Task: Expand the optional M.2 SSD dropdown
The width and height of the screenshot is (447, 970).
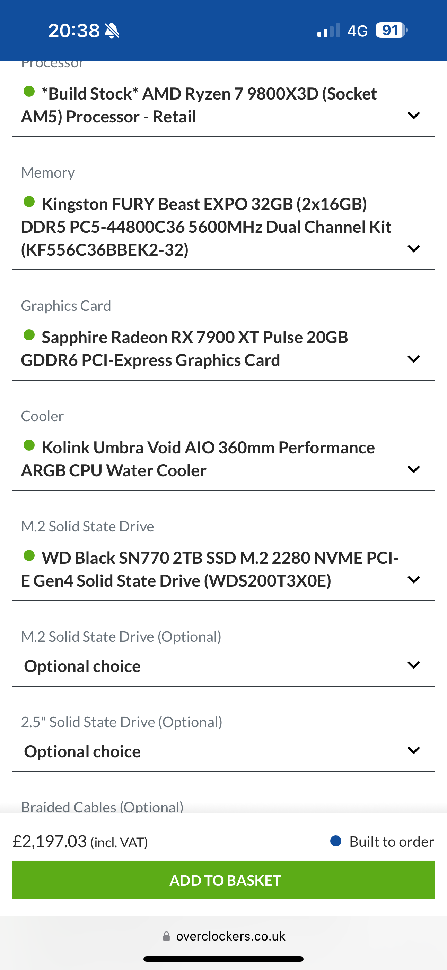Action: coord(413,665)
